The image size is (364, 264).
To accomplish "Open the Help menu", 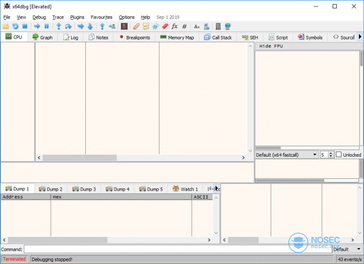I will [x=145, y=17].
